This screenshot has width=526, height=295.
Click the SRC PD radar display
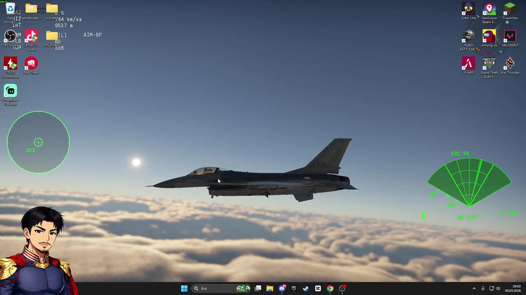(469, 182)
